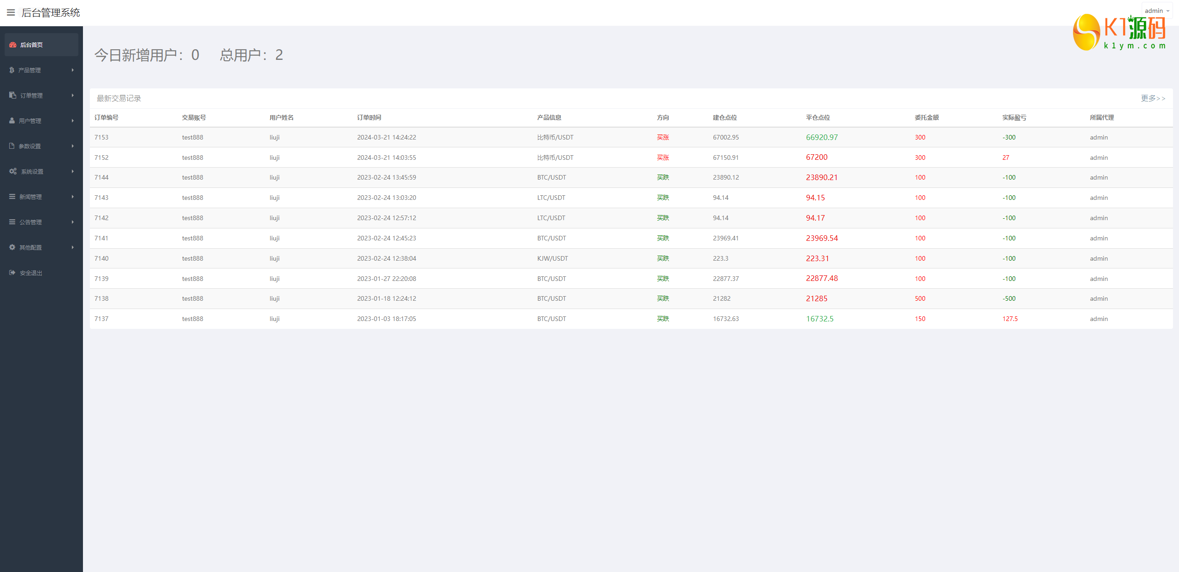Click the 安全退出 logout link
Viewport: 1179px width, 572px height.
[31, 273]
